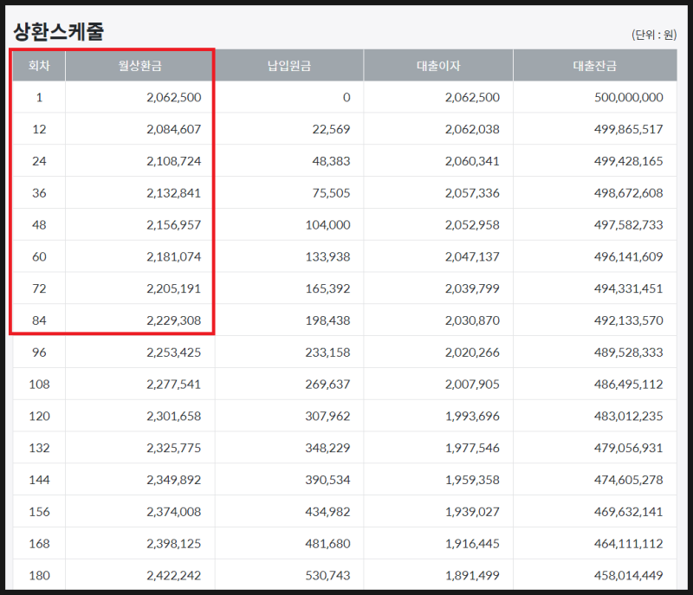
Task: Click principal value 233,158 in row 96
Action: point(327,352)
